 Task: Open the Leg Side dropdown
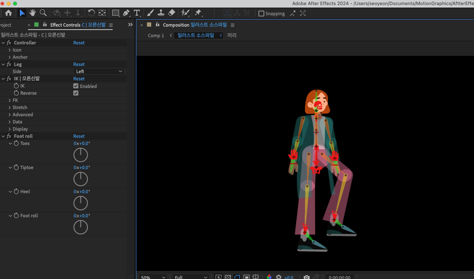coord(99,71)
